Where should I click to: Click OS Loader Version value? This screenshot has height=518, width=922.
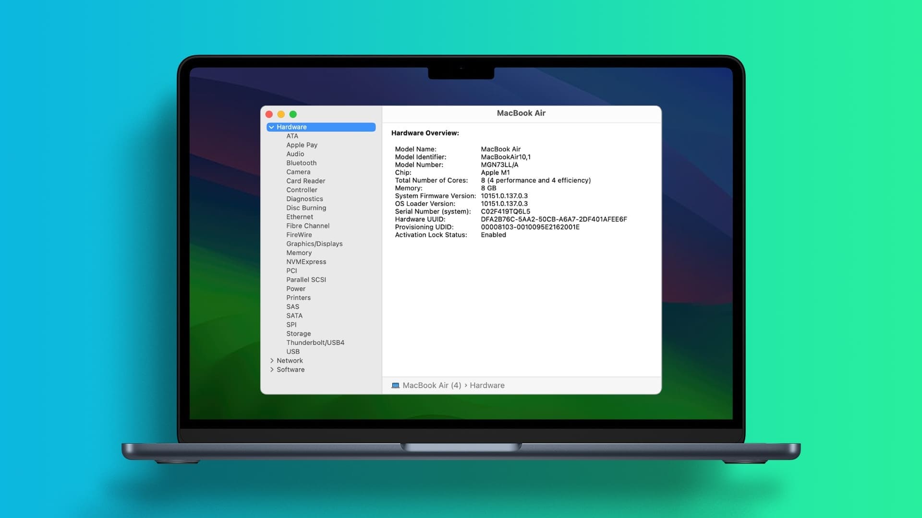[x=504, y=204]
